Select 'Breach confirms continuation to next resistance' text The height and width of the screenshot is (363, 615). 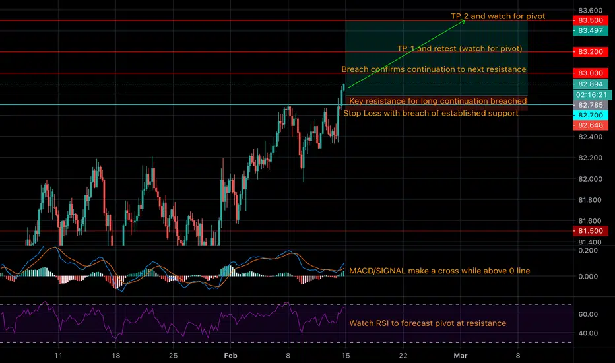pos(434,69)
